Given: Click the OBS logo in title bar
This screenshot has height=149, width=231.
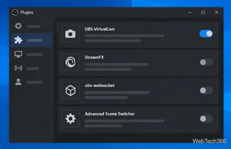Looking at the screenshot, I should pyautogui.click(x=15, y=12).
